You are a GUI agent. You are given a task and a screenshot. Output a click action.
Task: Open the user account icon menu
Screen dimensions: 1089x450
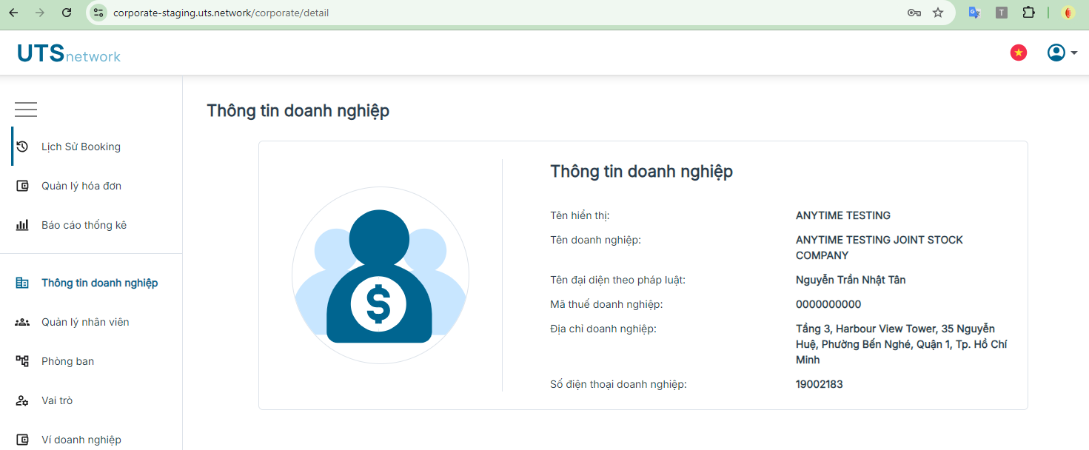[x=1056, y=53]
